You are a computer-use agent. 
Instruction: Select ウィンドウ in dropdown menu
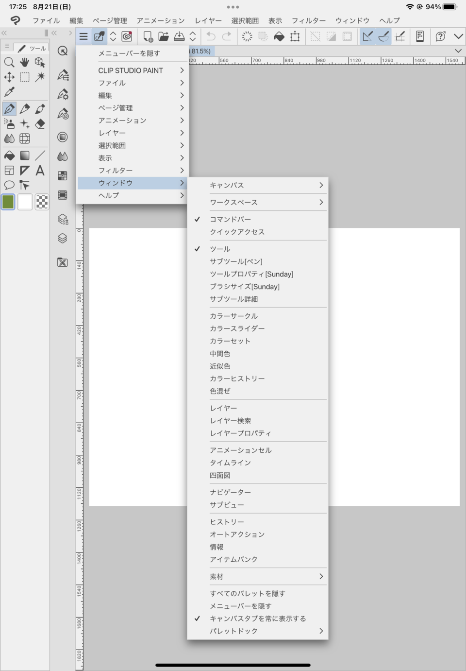click(x=132, y=183)
